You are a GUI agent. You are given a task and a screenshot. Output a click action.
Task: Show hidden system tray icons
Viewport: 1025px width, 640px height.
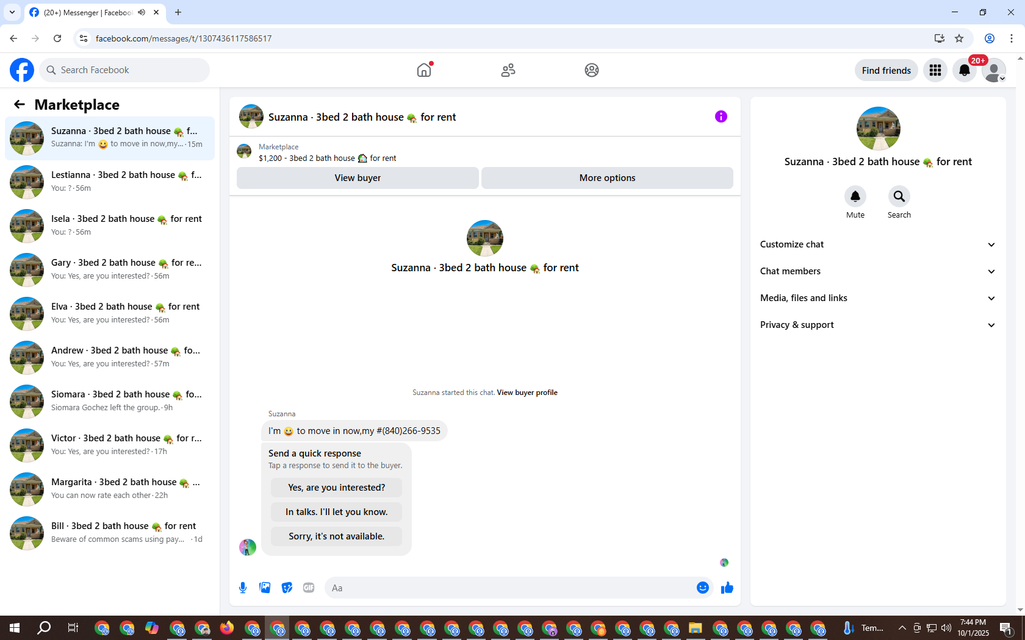tap(902, 628)
